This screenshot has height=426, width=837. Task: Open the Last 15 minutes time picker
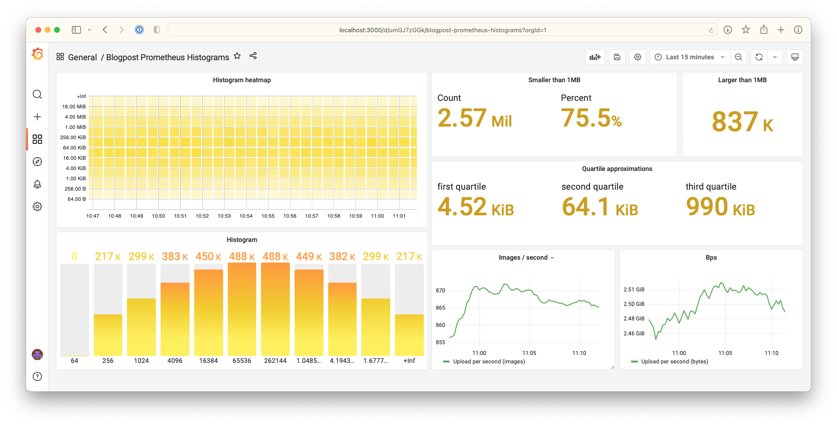click(689, 57)
